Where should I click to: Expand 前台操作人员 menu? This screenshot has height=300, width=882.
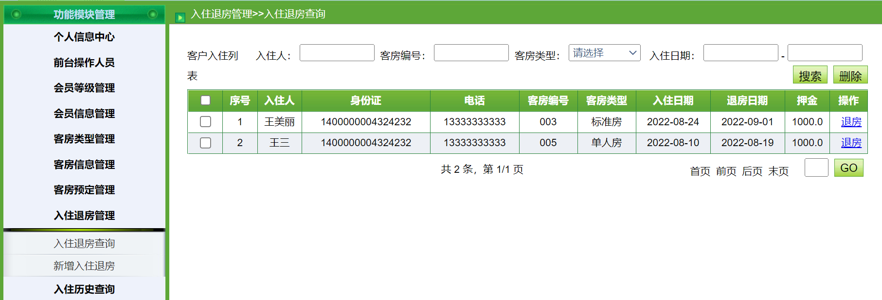tap(84, 63)
